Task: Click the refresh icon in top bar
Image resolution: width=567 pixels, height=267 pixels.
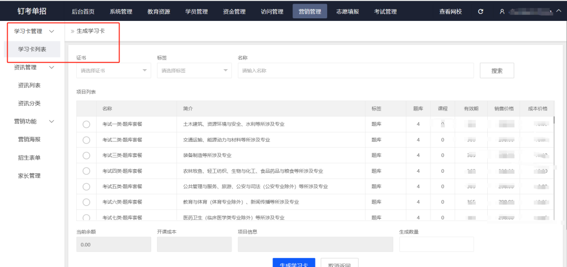Action: [x=480, y=12]
